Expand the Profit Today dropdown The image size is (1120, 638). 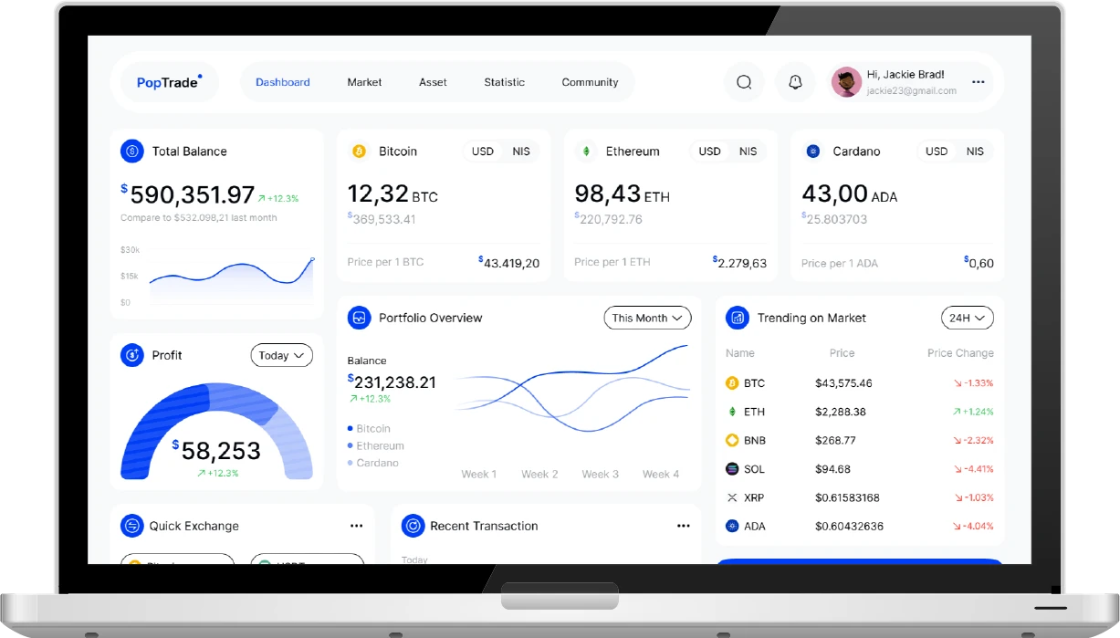pyautogui.click(x=281, y=355)
